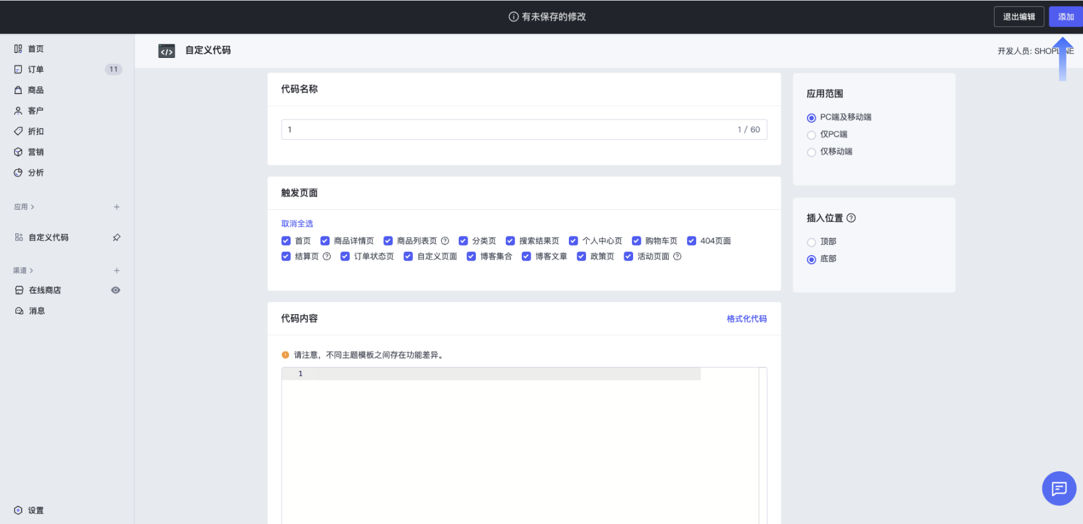The width and height of the screenshot is (1083, 524).
Task: Click the 添加 button
Action: [x=1066, y=17]
